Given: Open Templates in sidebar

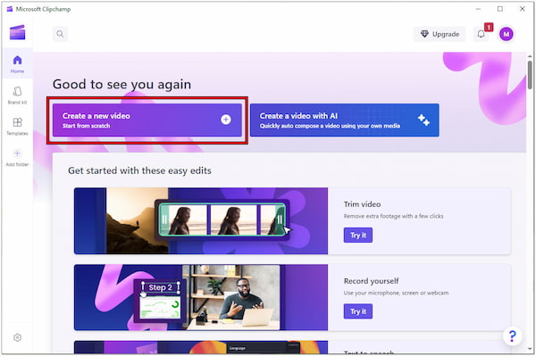Looking at the screenshot, I should pyautogui.click(x=17, y=127).
